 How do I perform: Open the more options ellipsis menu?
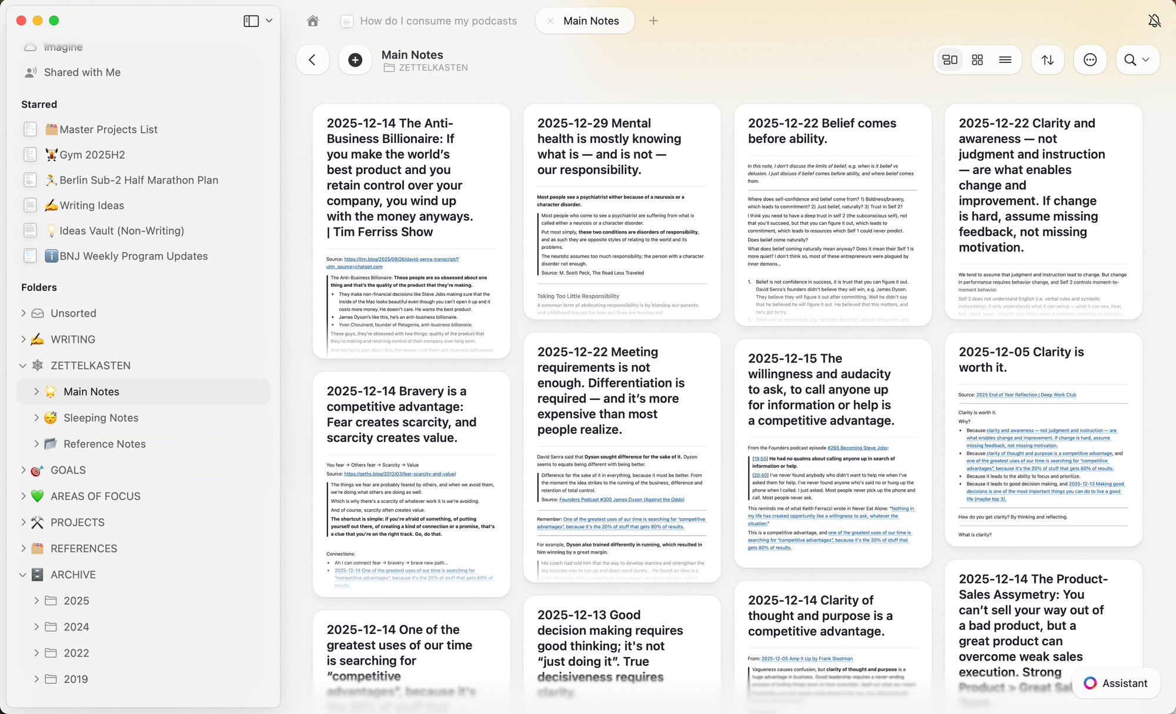(x=1090, y=60)
